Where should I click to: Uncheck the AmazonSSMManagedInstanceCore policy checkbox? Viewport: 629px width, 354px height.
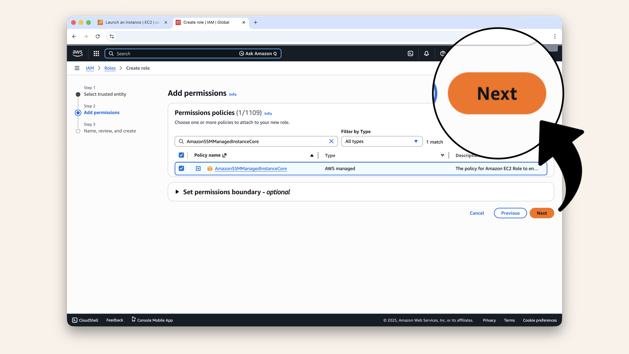click(x=181, y=168)
